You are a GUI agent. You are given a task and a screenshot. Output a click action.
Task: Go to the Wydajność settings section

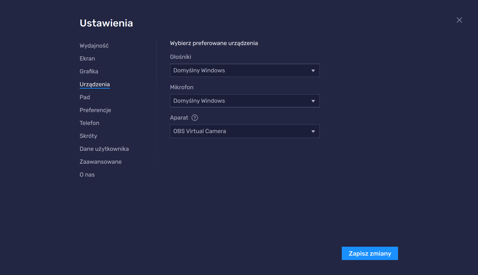click(x=94, y=46)
